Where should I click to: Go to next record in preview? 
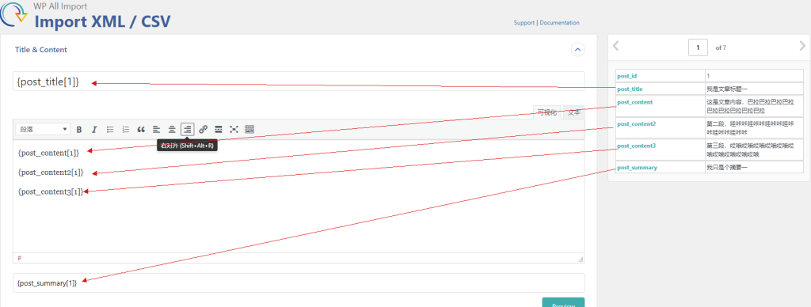802,46
